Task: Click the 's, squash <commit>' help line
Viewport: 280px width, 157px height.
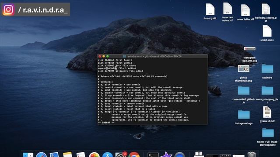Action: [x=141, y=92]
